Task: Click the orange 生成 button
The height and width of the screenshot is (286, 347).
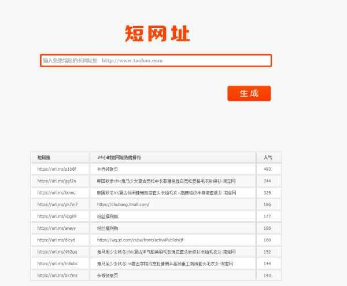Action: coord(249,93)
